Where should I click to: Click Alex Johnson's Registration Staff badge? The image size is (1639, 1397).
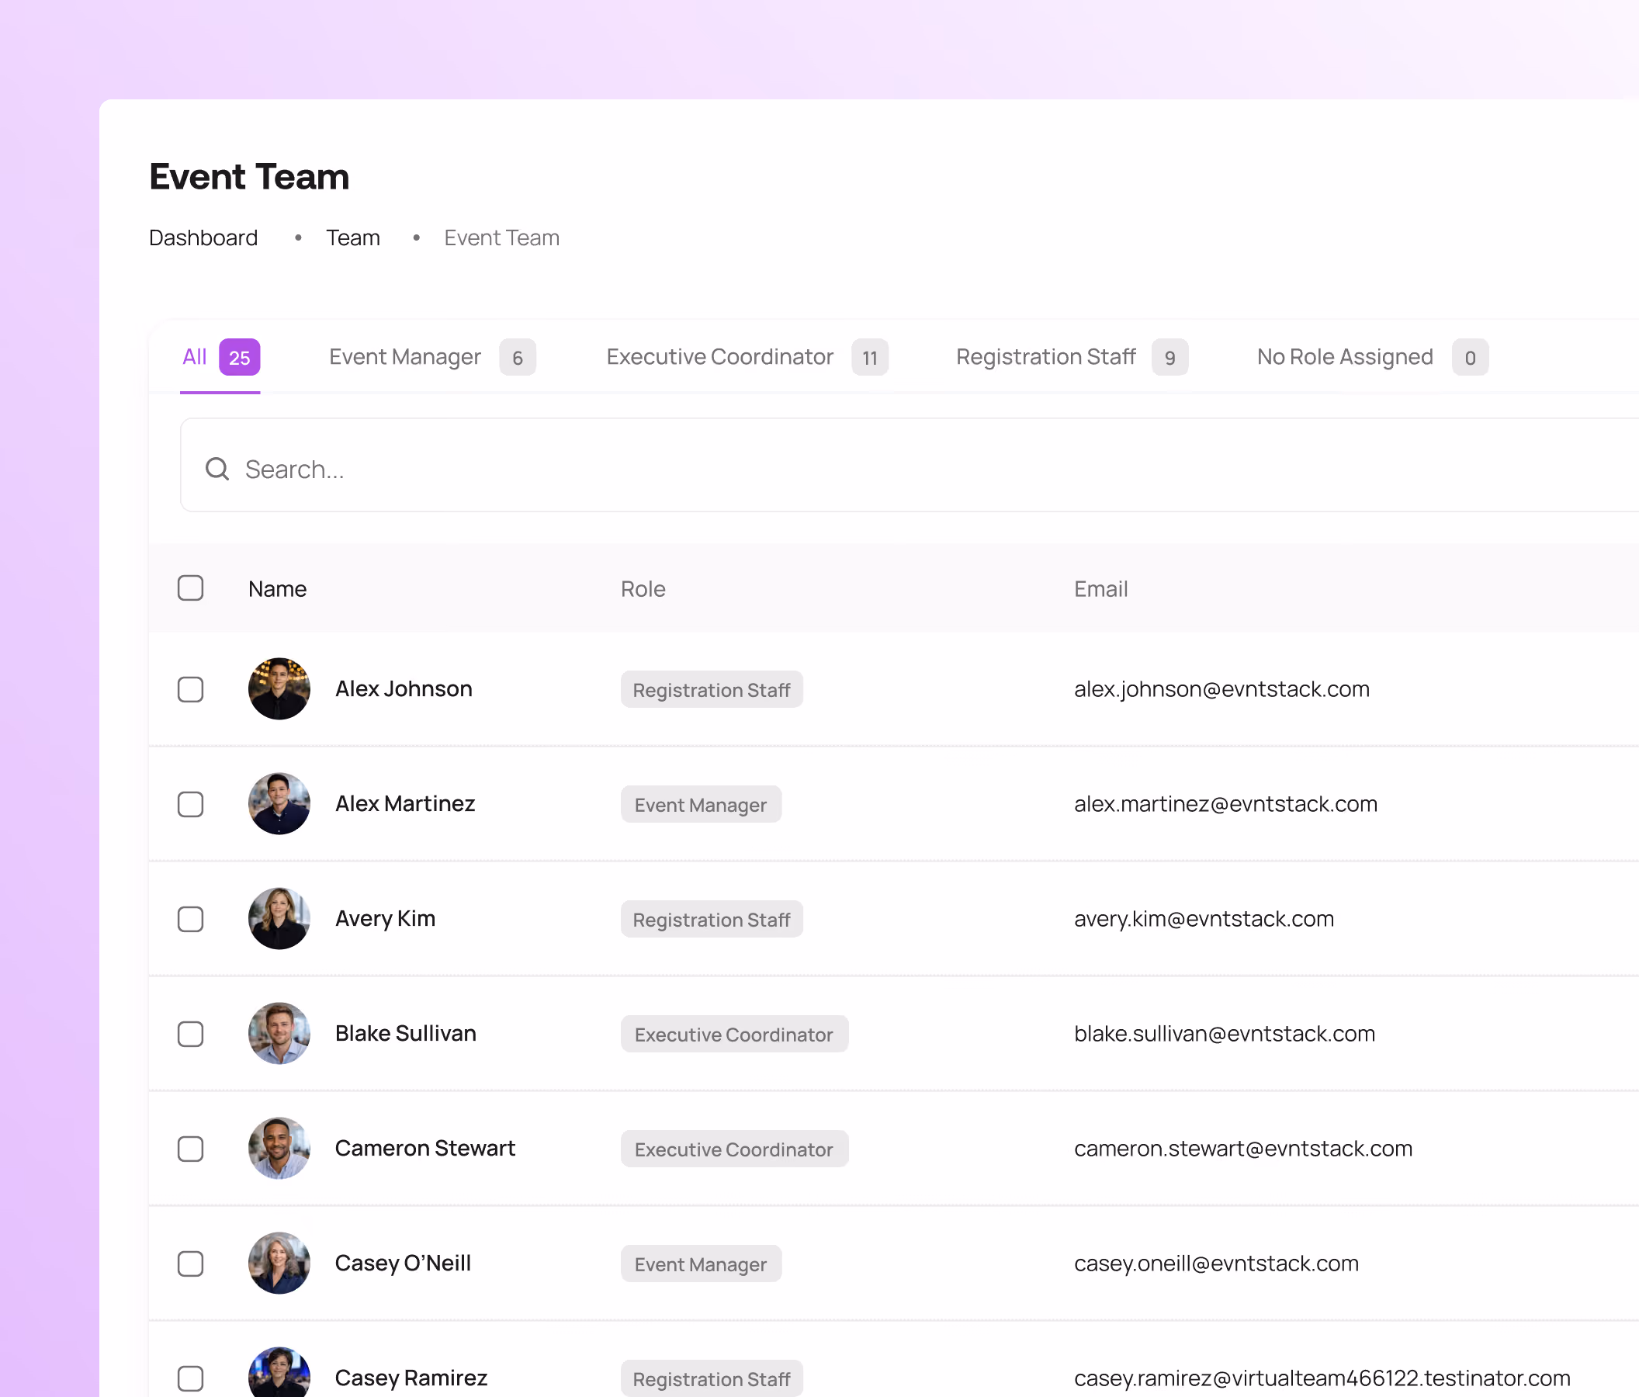point(711,690)
